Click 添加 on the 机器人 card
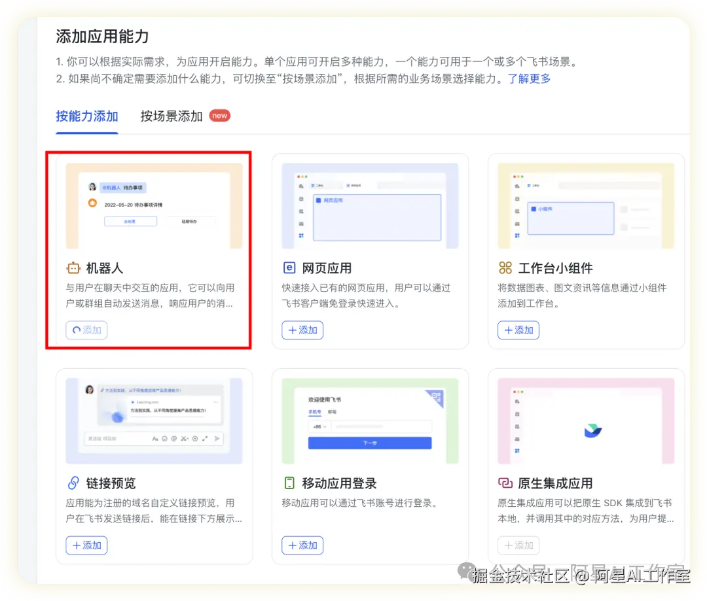The height and width of the screenshot is (601, 707). (86, 330)
